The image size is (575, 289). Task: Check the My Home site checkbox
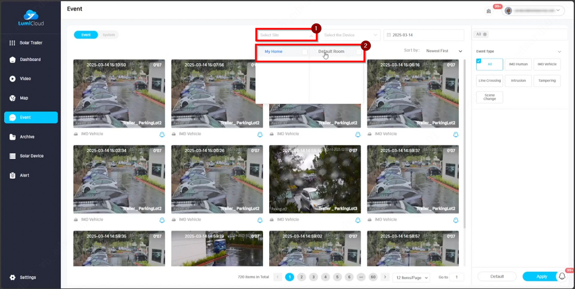point(304,52)
